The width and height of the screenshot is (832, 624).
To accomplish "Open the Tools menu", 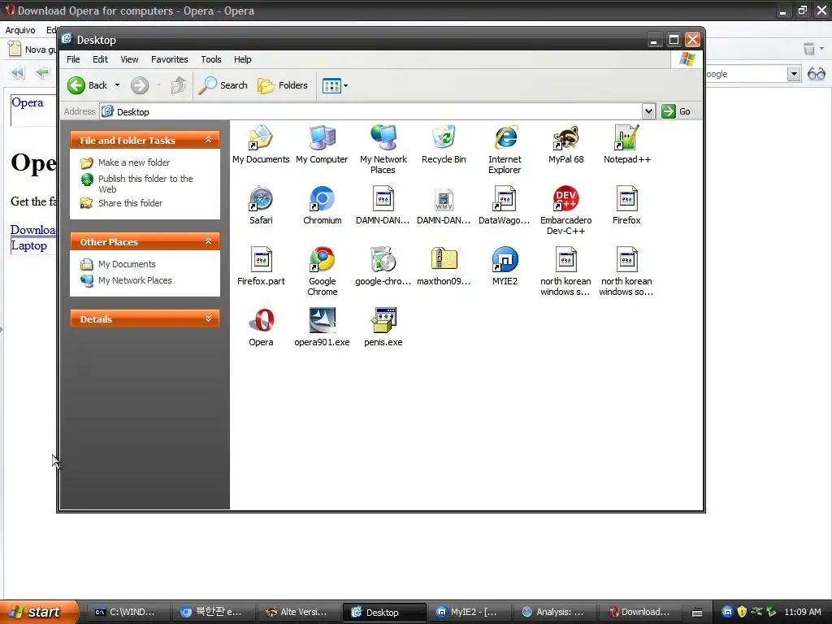I will (211, 59).
